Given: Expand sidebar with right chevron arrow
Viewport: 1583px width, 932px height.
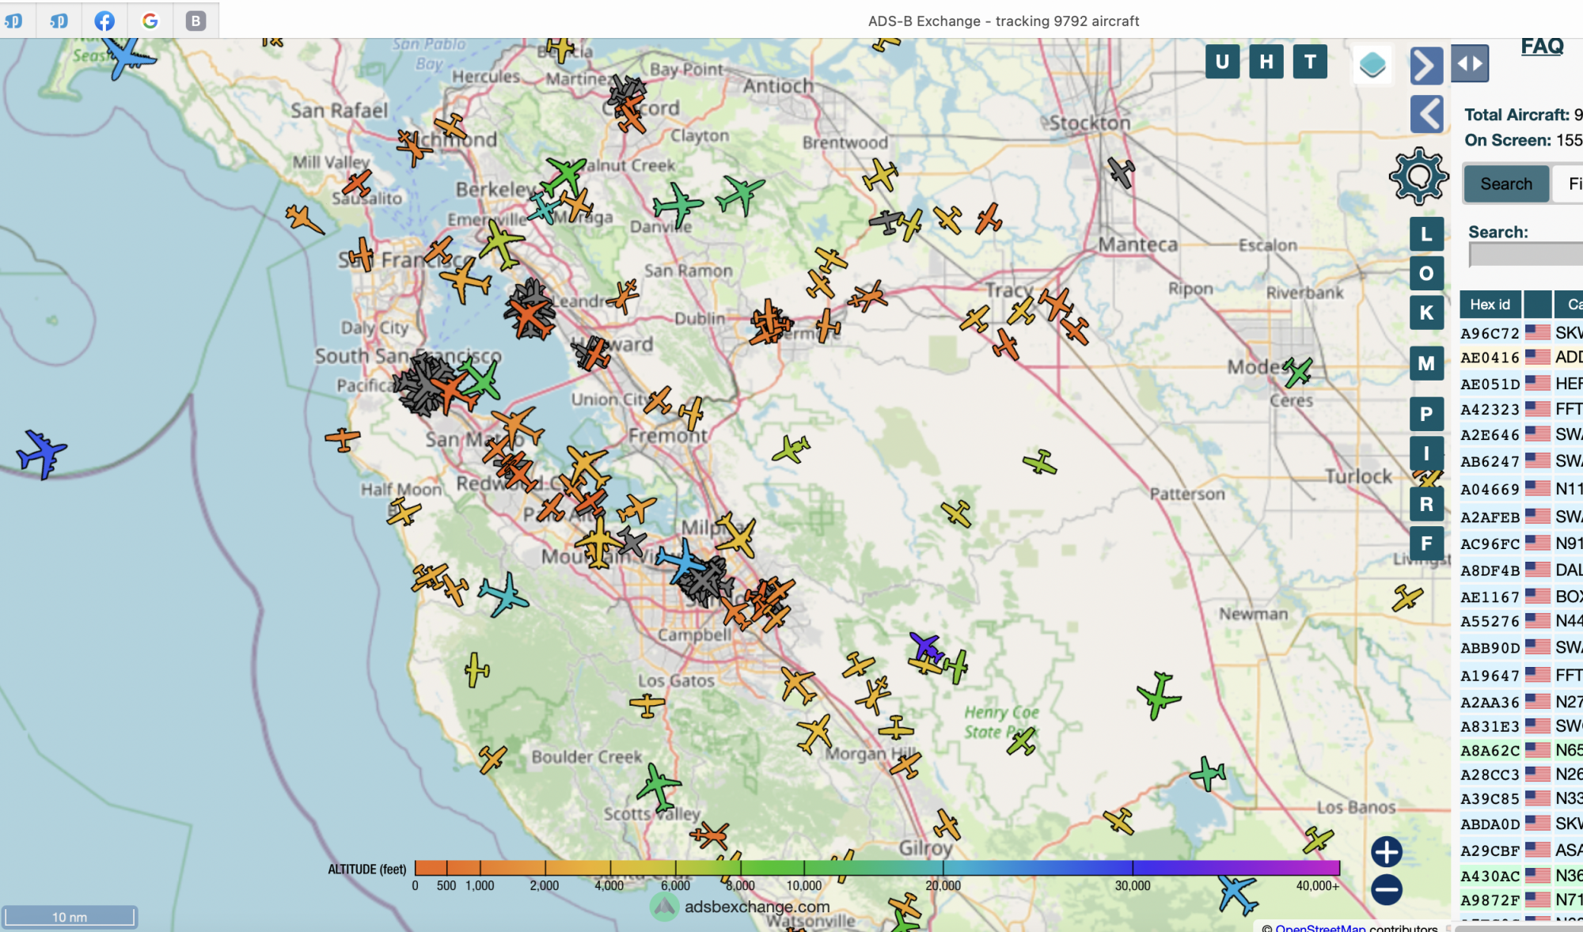Looking at the screenshot, I should [x=1426, y=65].
